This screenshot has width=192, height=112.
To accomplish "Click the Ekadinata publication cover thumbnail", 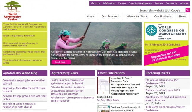I will 103,109.
